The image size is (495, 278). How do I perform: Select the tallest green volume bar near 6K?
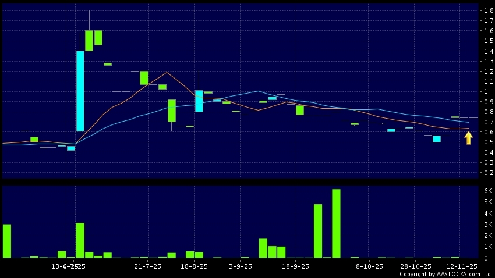(x=336, y=223)
